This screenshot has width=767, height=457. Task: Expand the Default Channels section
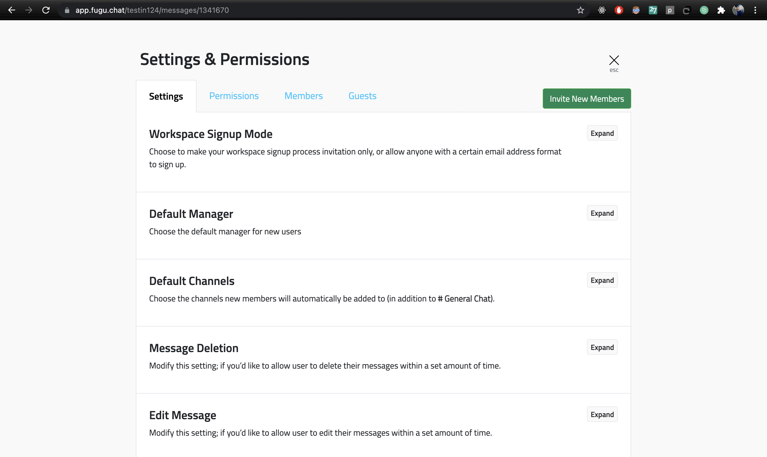click(x=602, y=280)
